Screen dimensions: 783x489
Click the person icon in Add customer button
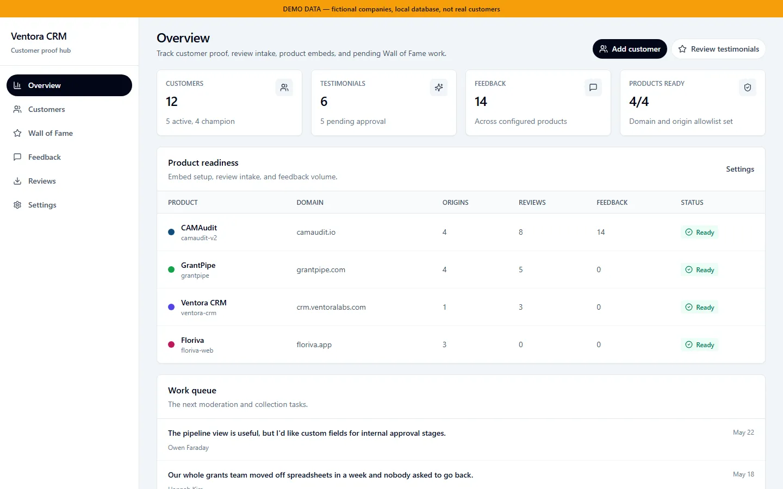click(x=604, y=49)
